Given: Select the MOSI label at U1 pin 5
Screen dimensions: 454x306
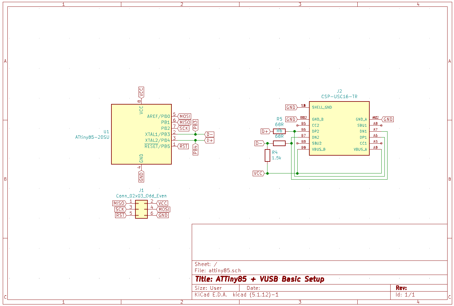Looking at the screenshot, I should [184, 116].
